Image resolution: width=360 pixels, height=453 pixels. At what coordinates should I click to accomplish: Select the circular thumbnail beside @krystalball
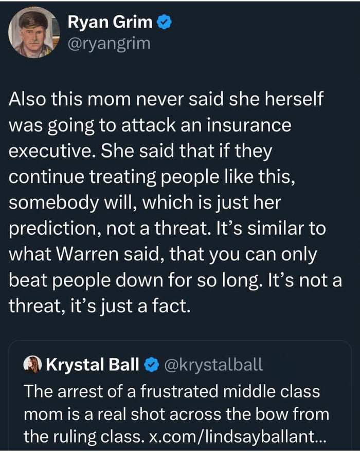coord(31,363)
